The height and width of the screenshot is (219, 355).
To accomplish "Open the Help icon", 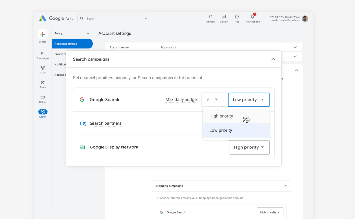I will (237, 17).
